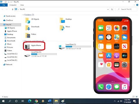
Task: Open File Explorer on the taskbar
Action: tap(56, 101)
